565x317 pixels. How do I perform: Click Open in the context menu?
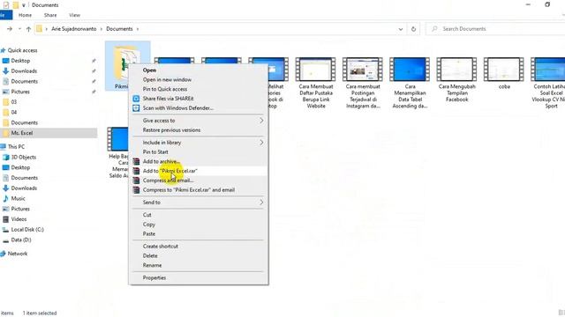coord(149,70)
